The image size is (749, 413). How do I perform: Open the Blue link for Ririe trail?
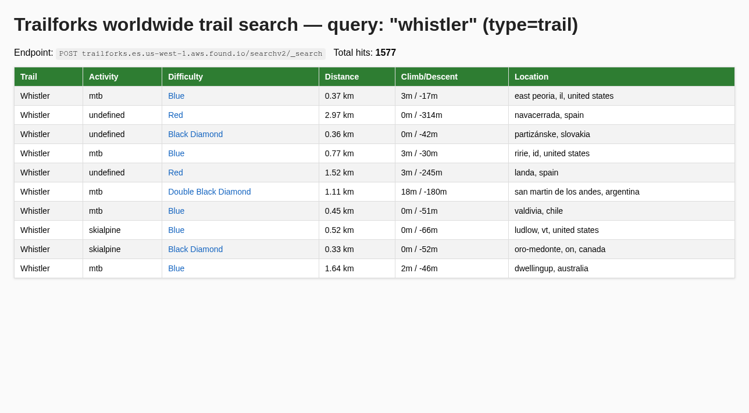click(x=176, y=153)
